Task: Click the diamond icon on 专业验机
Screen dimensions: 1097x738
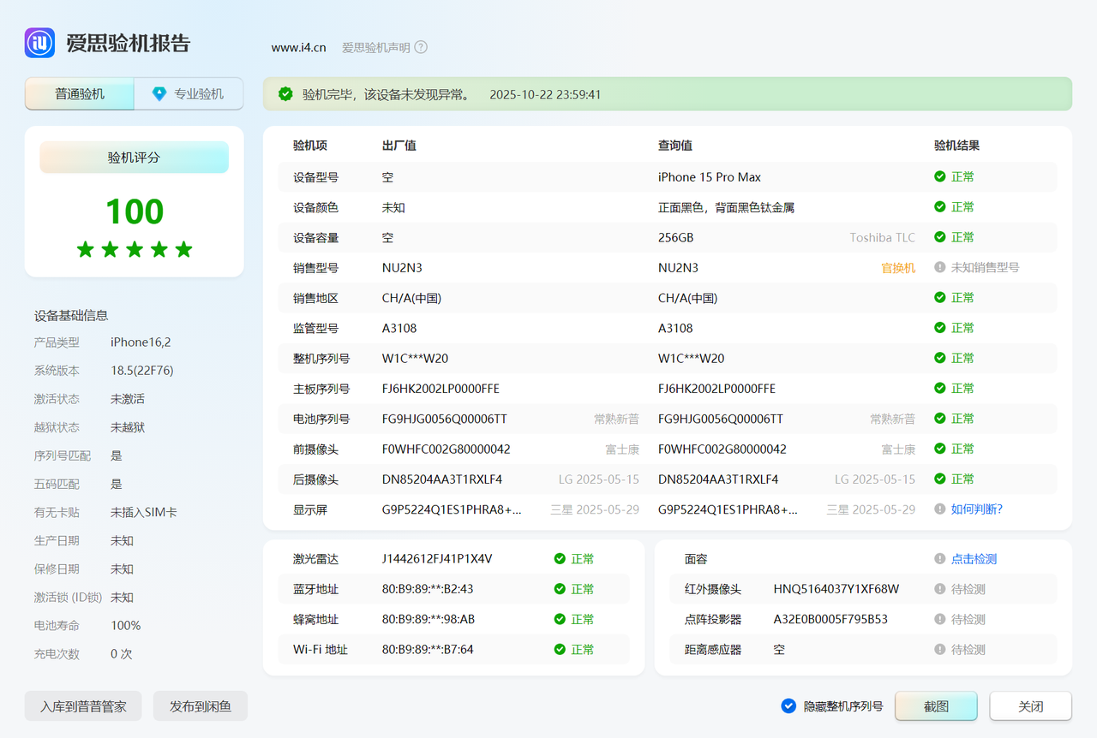Action: 159,94
